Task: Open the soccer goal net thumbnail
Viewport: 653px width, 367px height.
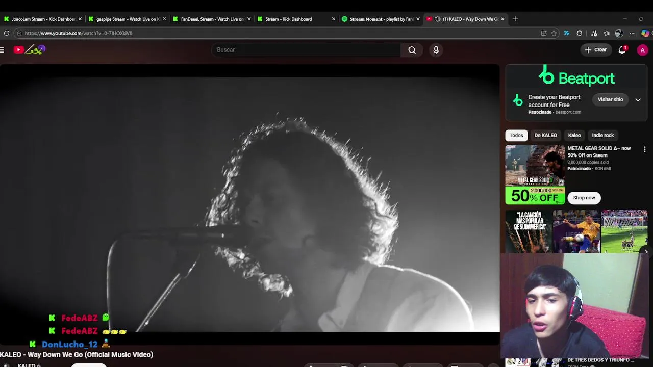Action: pos(624,231)
